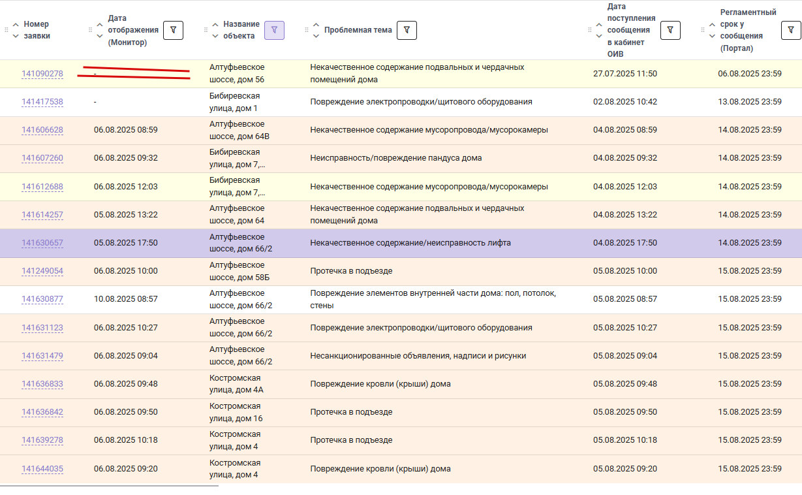Select topic Несанкционированные объявления, надписи и рисунки
The image size is (802, 495).
(x=418, y=356)
